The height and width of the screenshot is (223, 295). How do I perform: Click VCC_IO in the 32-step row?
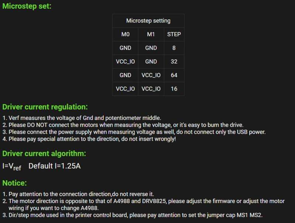(125, 62)
